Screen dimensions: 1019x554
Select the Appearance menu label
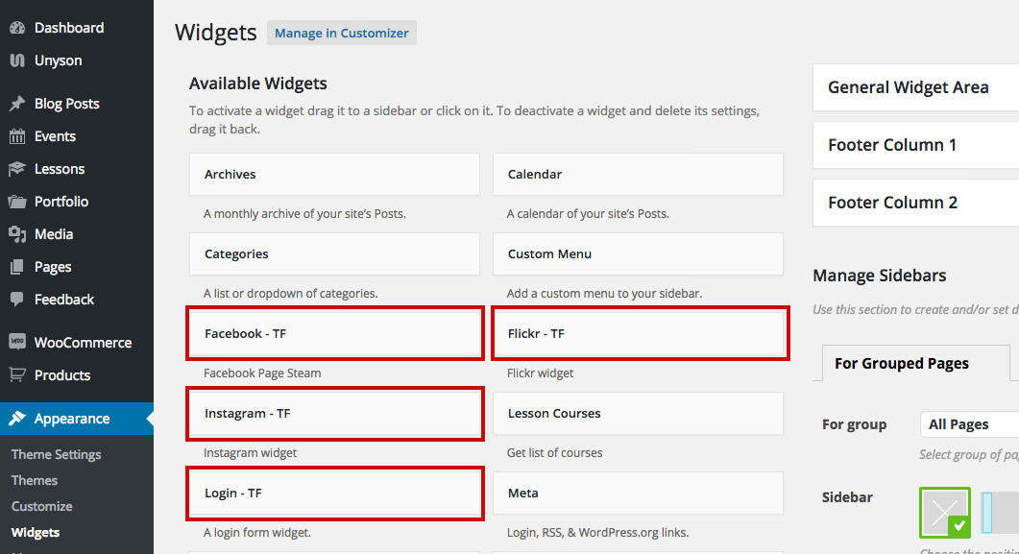point(71,419)
